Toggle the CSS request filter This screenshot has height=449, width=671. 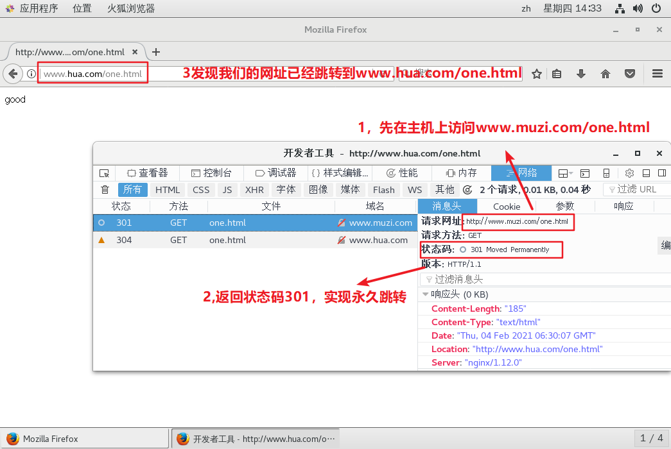(x=201, y=189)
